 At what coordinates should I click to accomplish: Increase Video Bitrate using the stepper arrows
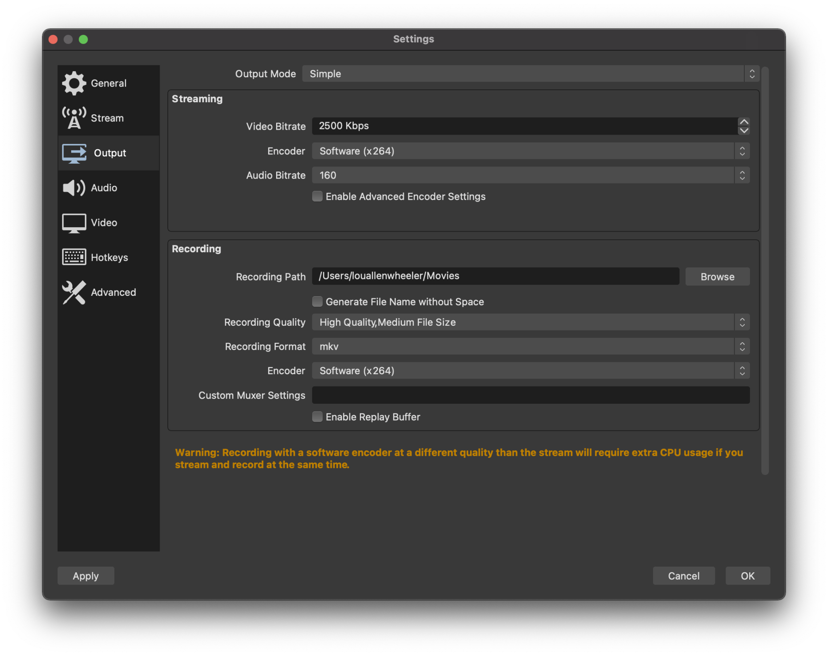click(x=744, y=122)
